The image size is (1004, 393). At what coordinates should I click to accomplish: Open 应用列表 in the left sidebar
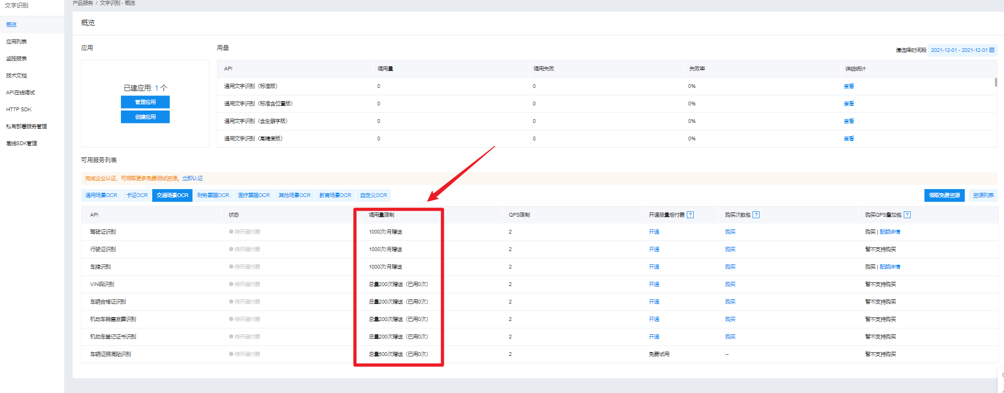(16, 41)
